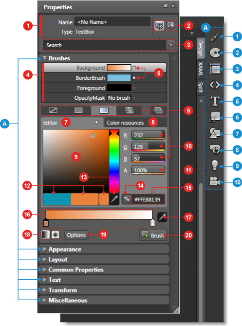
Task: Click the initial blue color swatch
Action: point(57,199)
